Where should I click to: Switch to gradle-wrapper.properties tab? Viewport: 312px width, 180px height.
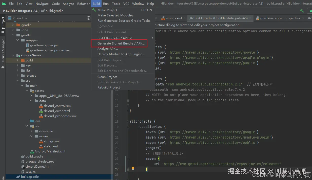tap(280, 18)
